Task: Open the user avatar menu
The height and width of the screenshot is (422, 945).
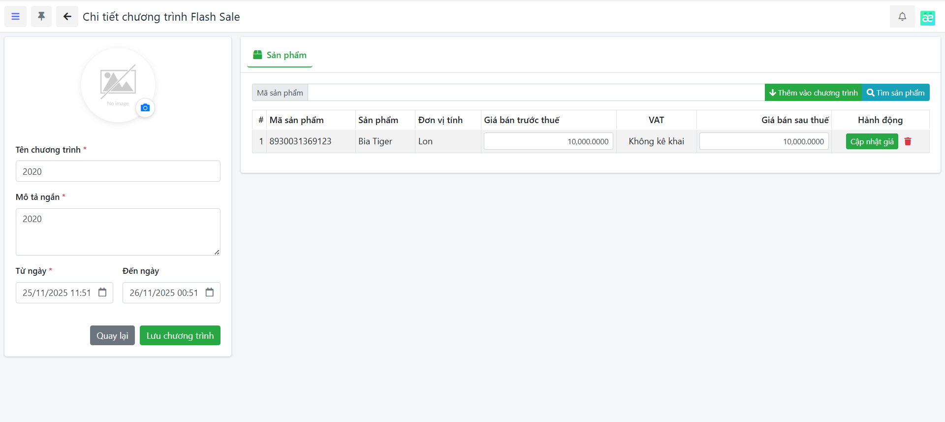Action: click(x=927, y=18)
